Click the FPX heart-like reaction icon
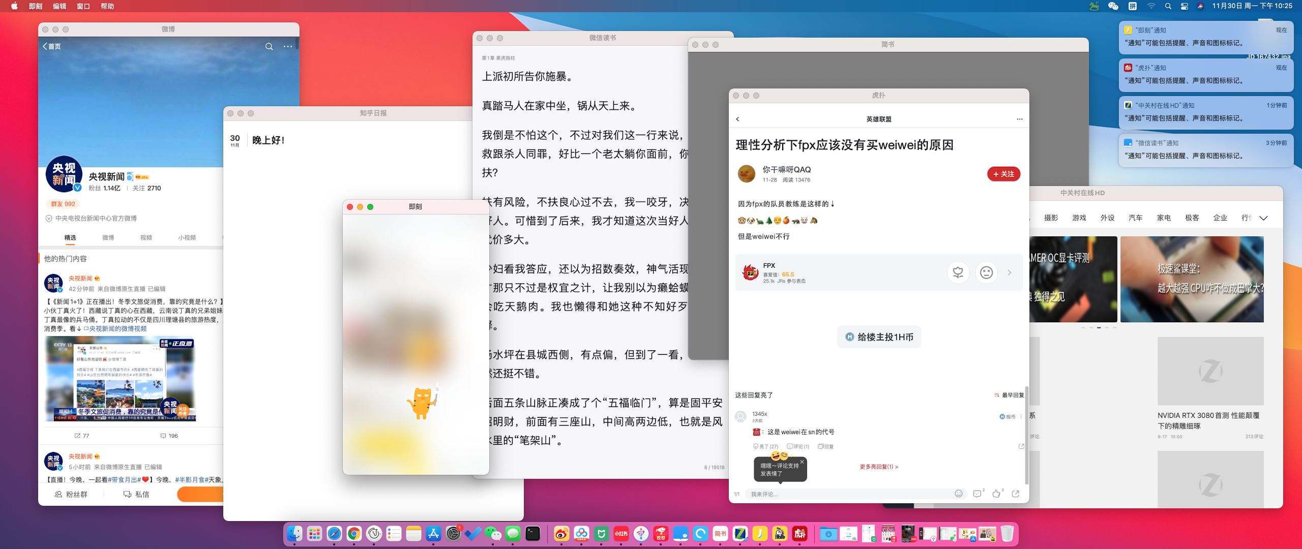Screen dimensions: 1302x549 click(958, 272)
